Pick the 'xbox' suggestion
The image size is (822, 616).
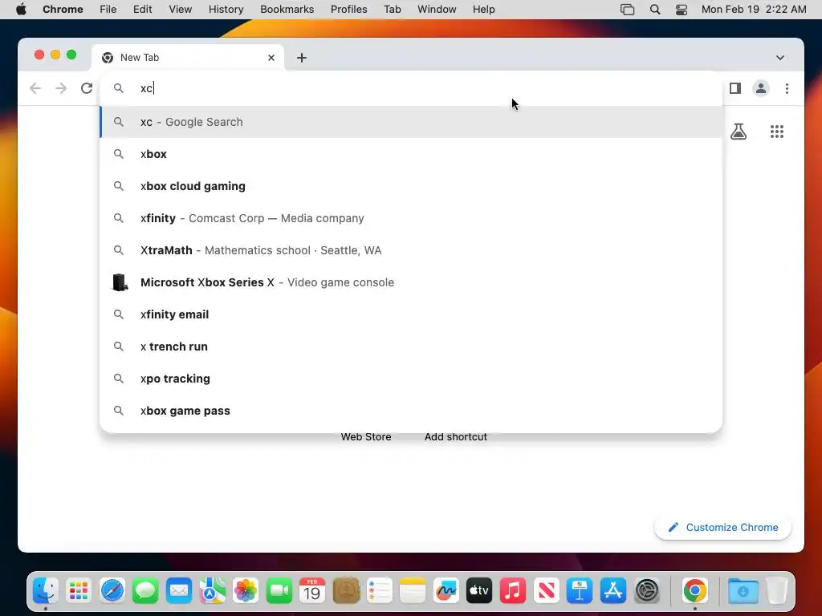pos(411,154)
